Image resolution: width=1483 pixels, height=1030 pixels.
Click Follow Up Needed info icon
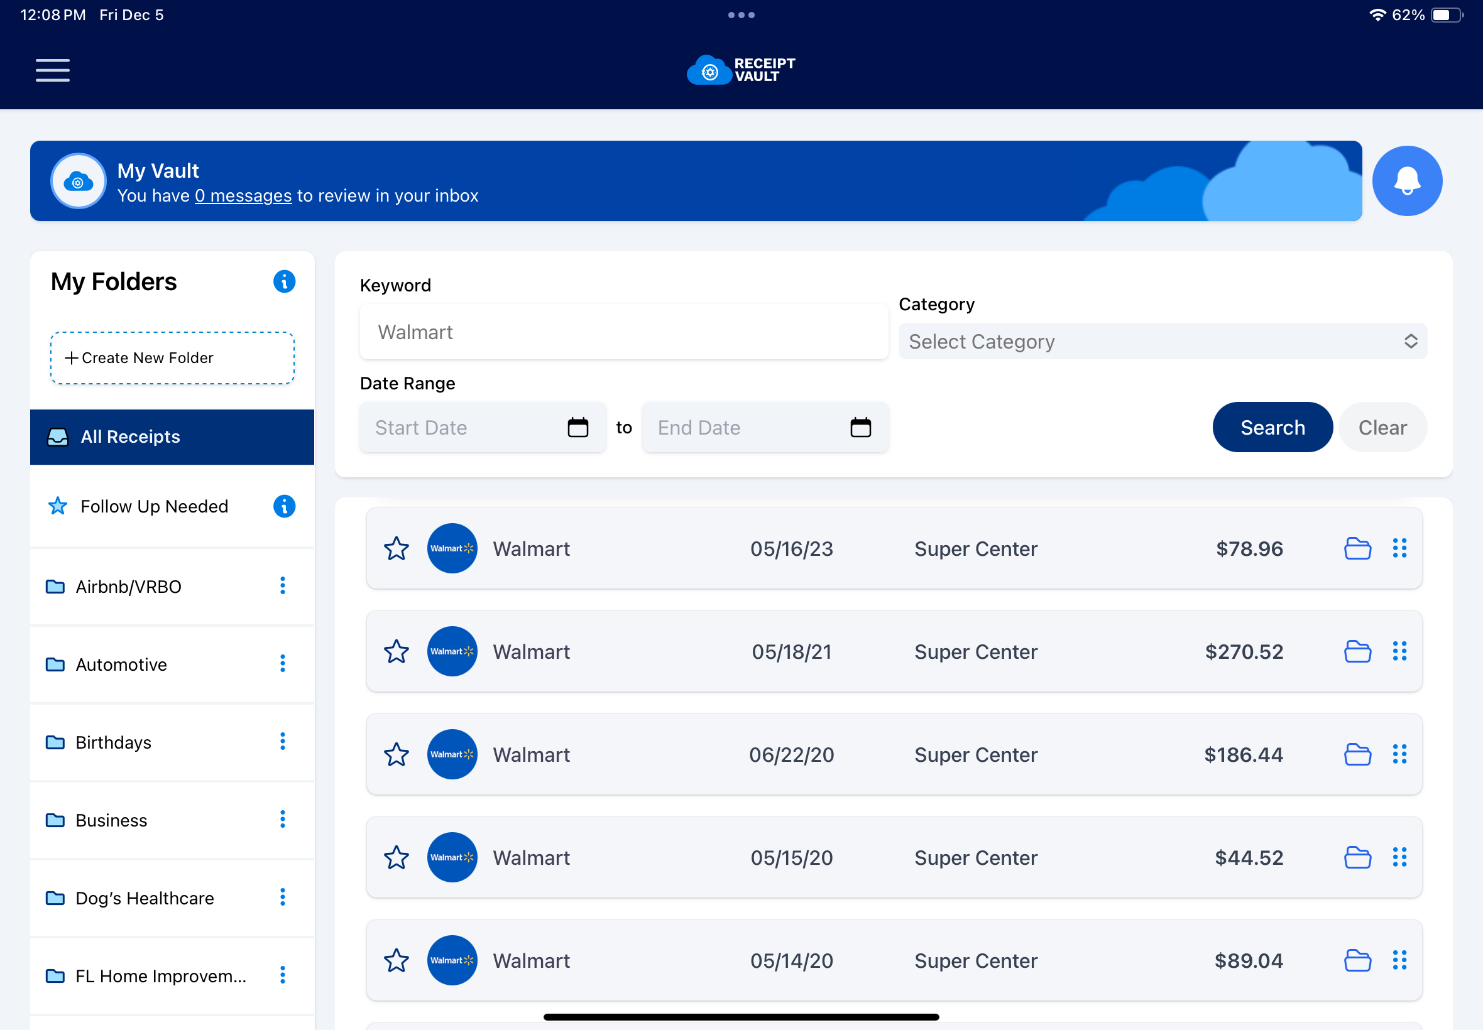(284, 506)
